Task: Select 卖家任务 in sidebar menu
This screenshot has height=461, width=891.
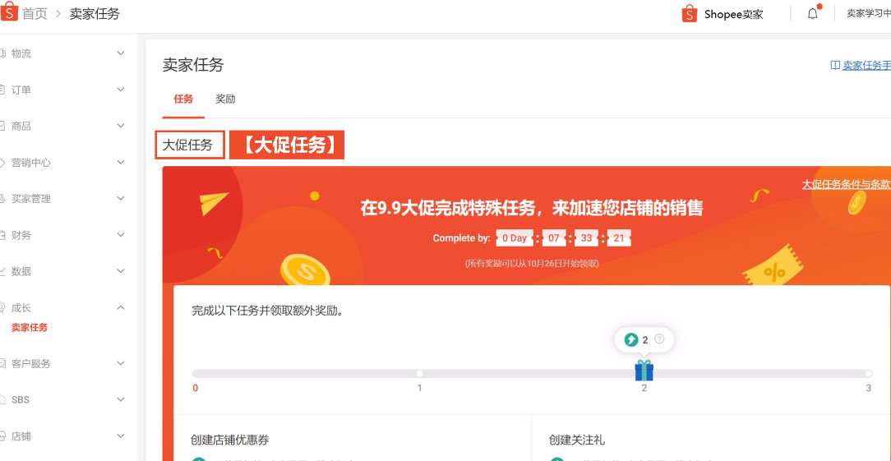Action: coord(30,328)
